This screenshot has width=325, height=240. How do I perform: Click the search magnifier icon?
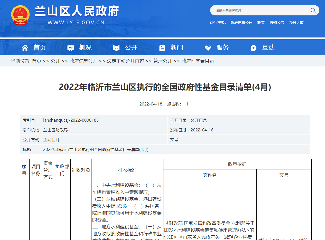coord(313,10)
